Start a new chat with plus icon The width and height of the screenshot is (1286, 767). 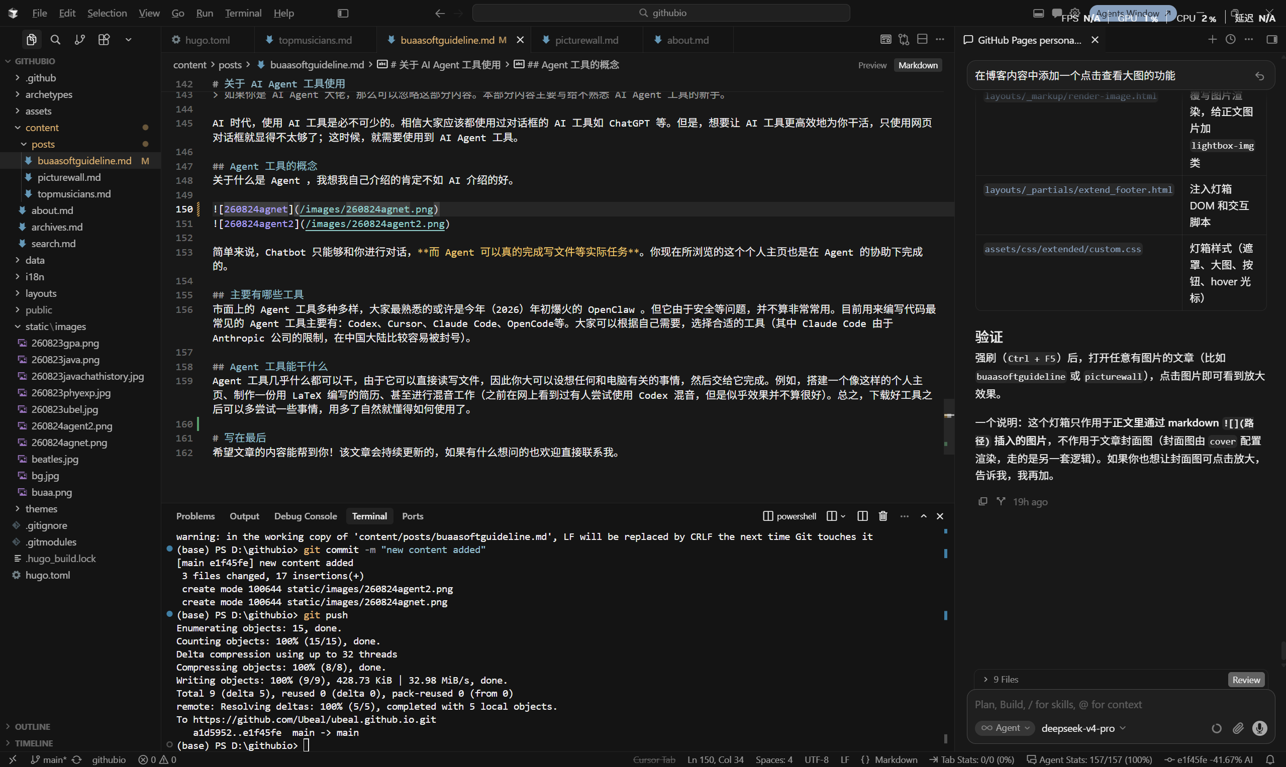click(x=1212, y=39)
